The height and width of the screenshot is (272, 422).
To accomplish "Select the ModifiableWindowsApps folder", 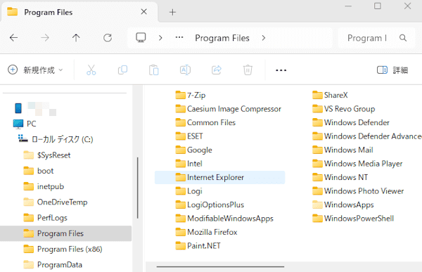I will (224, 219).
